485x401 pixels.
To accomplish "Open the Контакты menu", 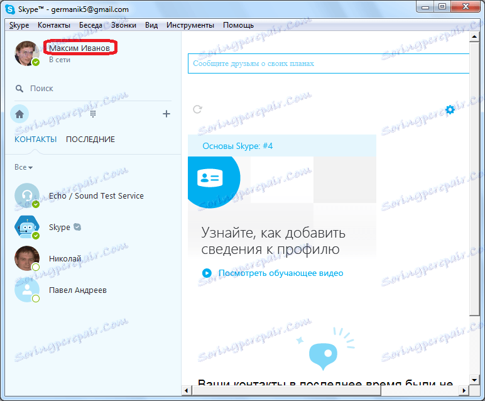I will [54, 25].
